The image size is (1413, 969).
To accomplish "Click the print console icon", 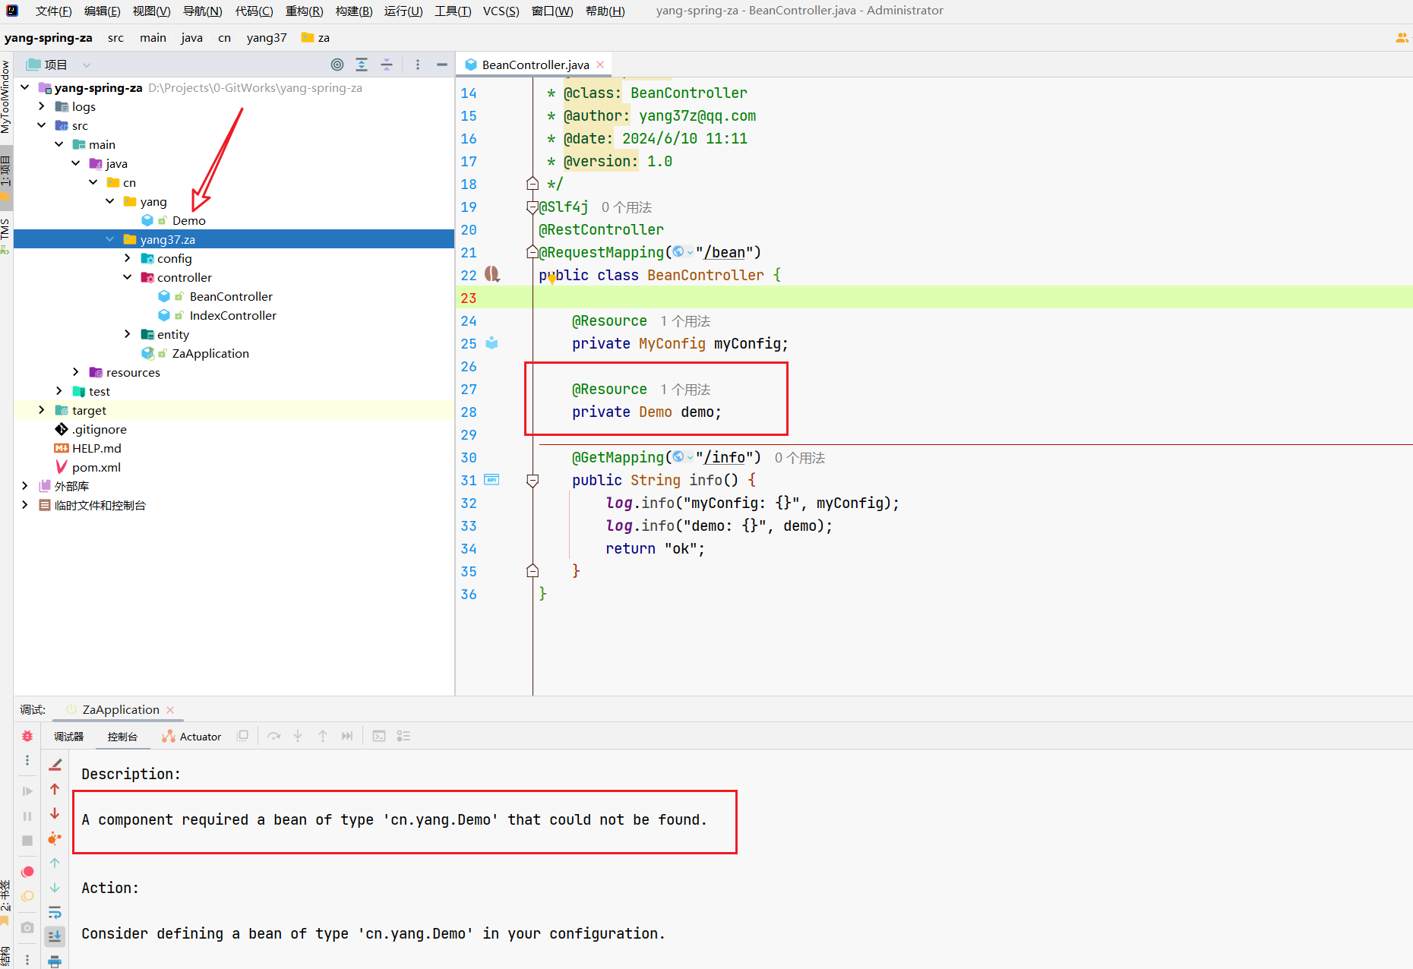I will (x=55, y=961).
